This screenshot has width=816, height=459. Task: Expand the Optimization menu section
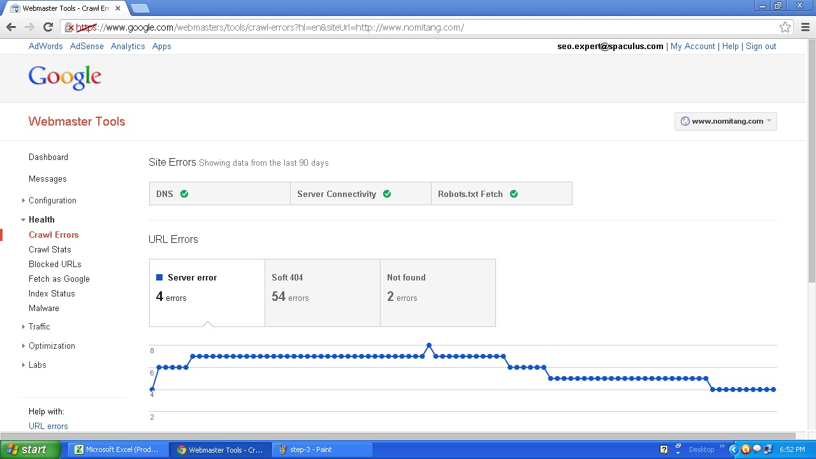[x=24, y=346]
